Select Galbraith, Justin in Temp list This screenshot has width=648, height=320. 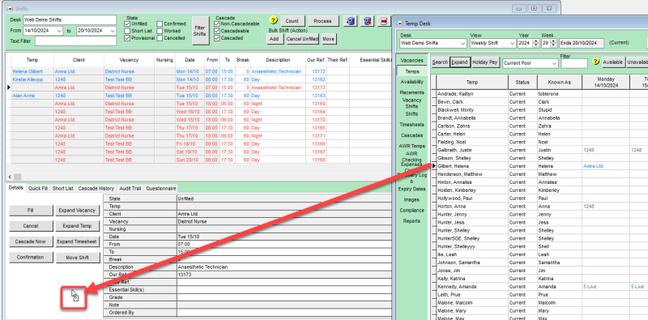[x=454, y=150]
